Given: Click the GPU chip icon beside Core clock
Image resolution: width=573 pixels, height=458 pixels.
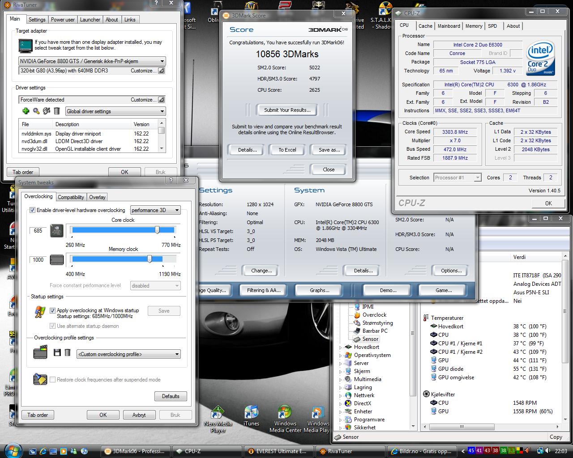Looking at the screenshot, I should click(56, 230).
